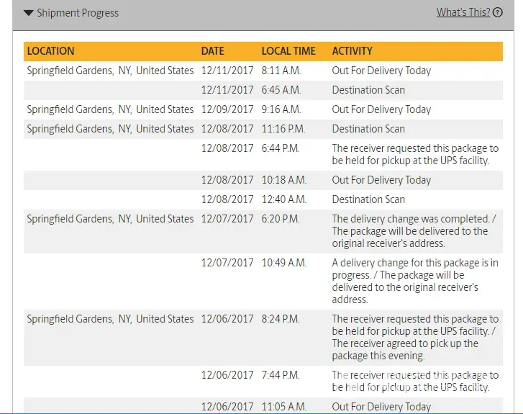Select the 8:11 A.M. time cell

click(281, 71)
